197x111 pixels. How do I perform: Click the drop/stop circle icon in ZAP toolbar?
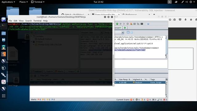pyautogui.click(x=127, y=24)
